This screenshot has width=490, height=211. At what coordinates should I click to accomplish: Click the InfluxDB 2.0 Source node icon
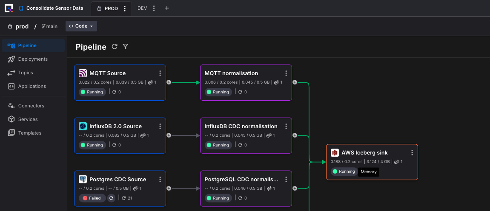tap(83, 126)
